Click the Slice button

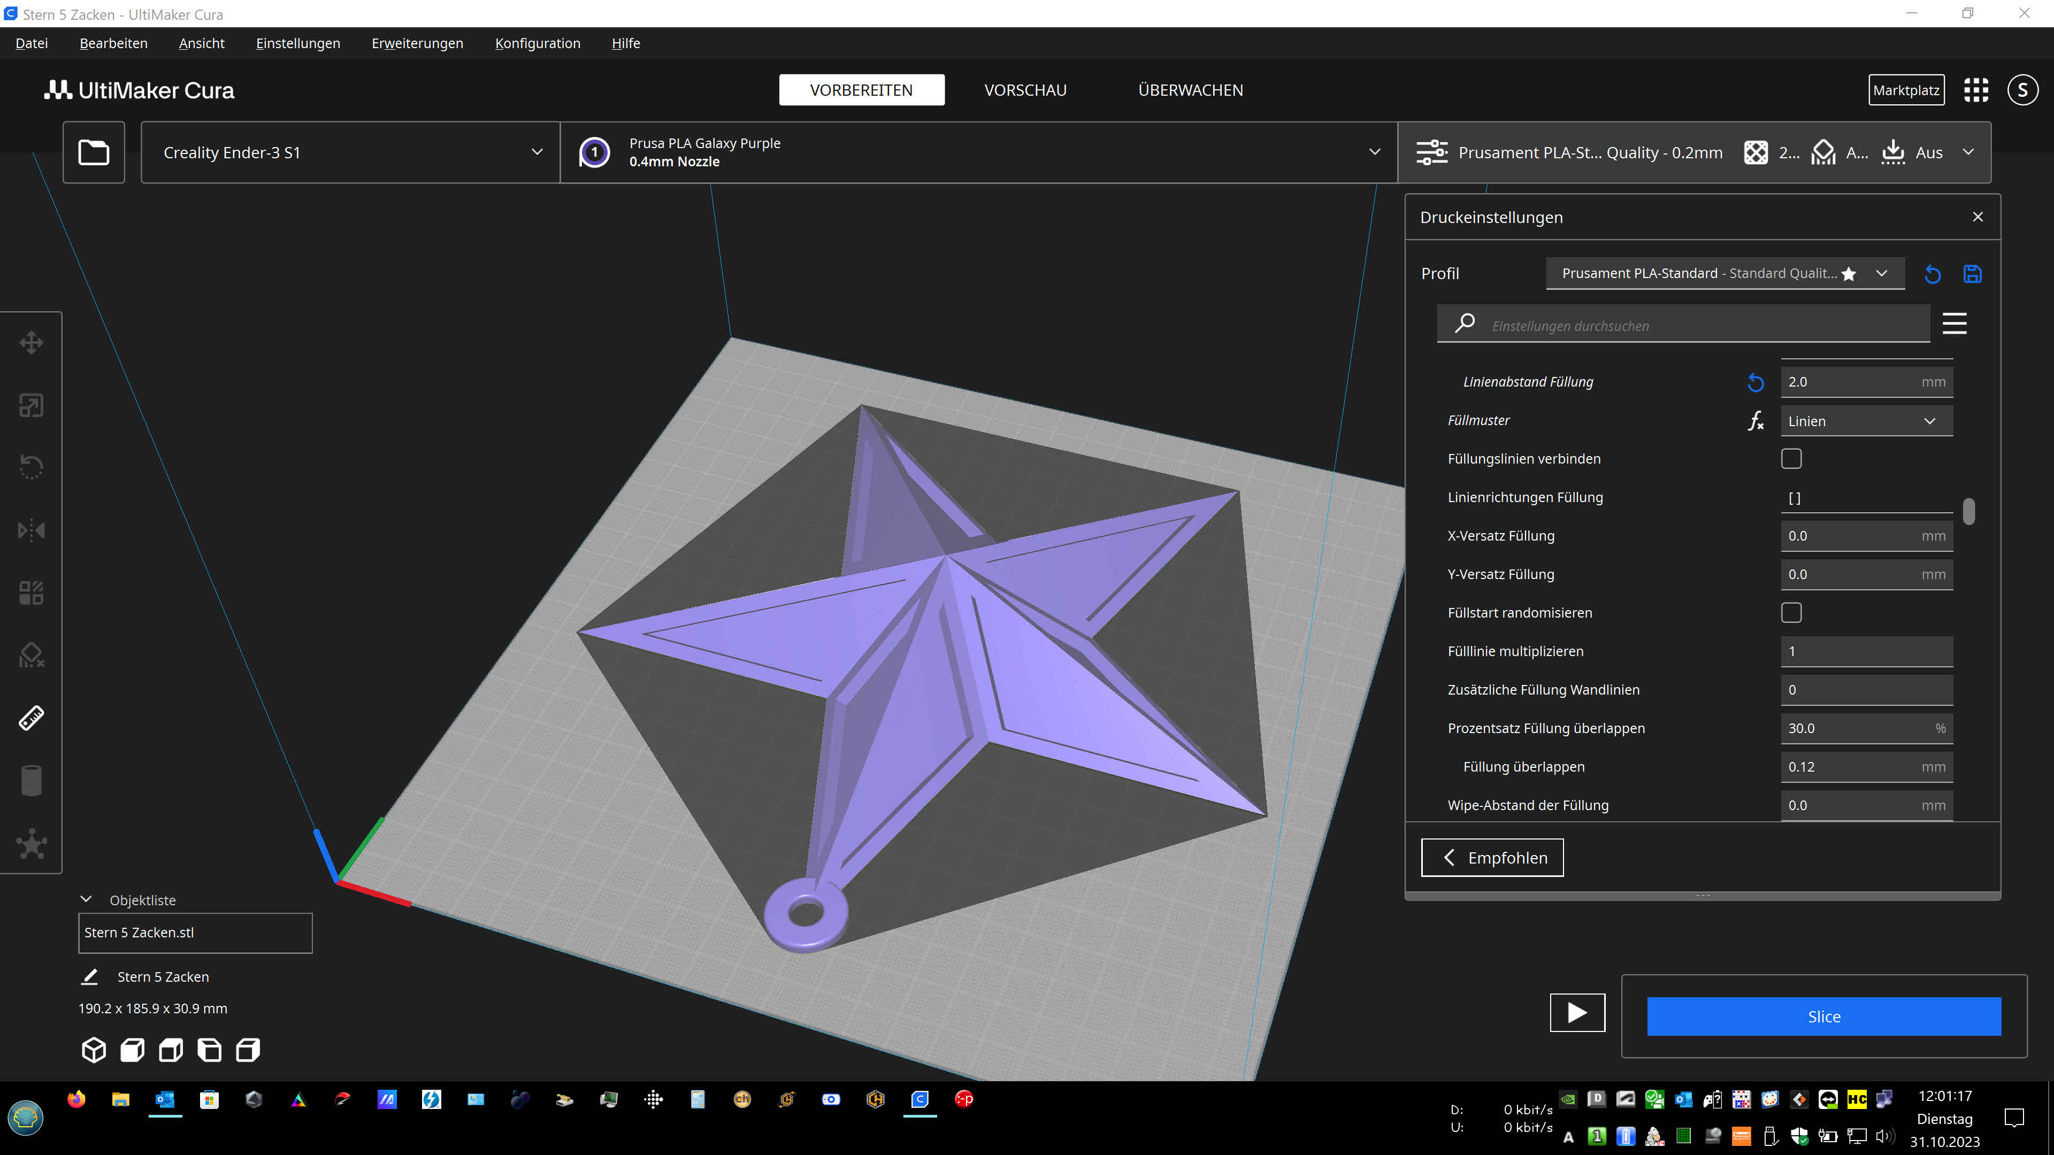[x=1823, y=1017]
